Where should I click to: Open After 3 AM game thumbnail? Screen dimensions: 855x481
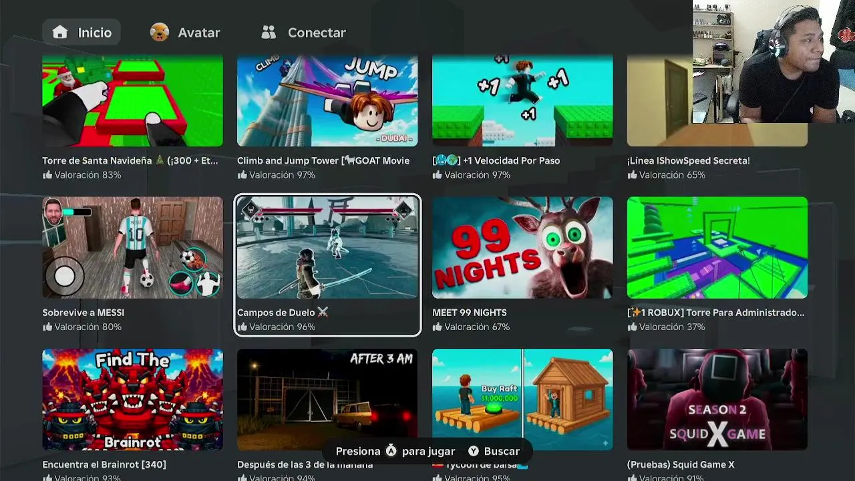[327, 399]
